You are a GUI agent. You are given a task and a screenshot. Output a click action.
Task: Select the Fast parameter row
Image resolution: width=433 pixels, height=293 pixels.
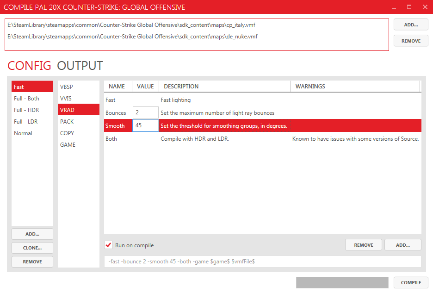click(263, 100)
